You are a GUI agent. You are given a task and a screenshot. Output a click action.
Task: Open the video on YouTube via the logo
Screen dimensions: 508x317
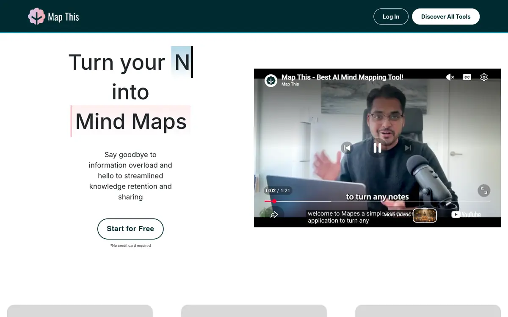tap(466, 214)
